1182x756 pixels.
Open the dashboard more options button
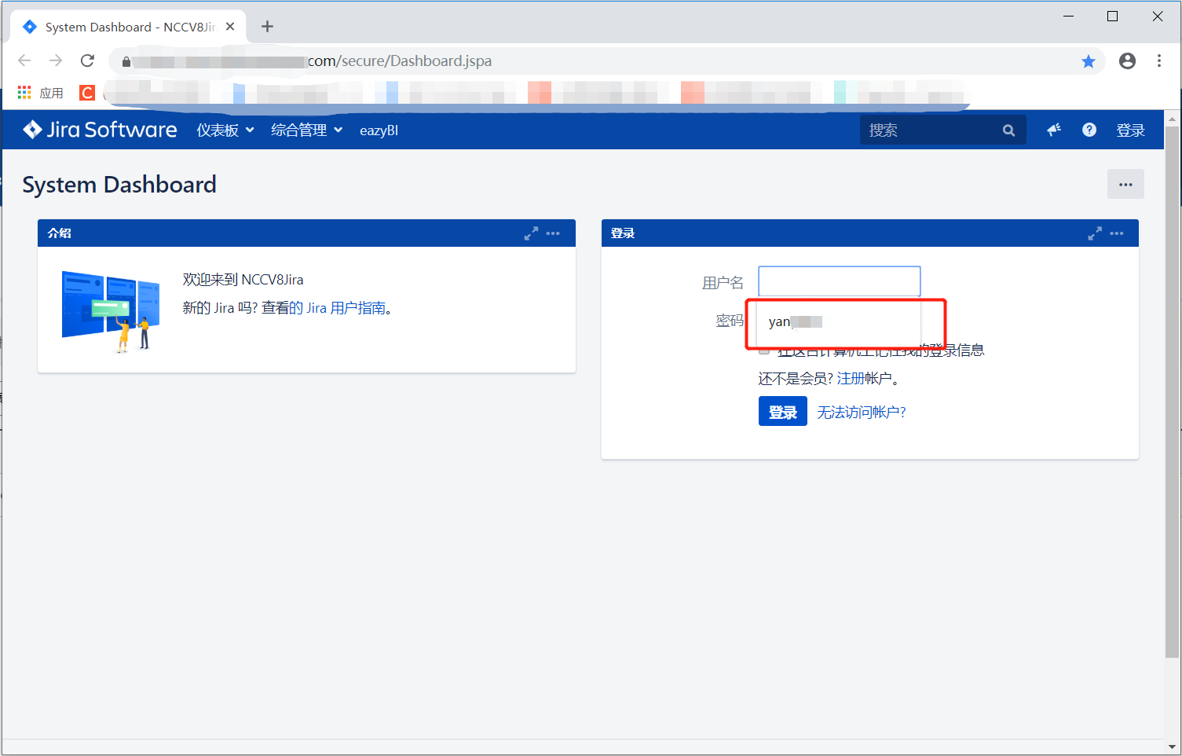tap(1125, 185)
